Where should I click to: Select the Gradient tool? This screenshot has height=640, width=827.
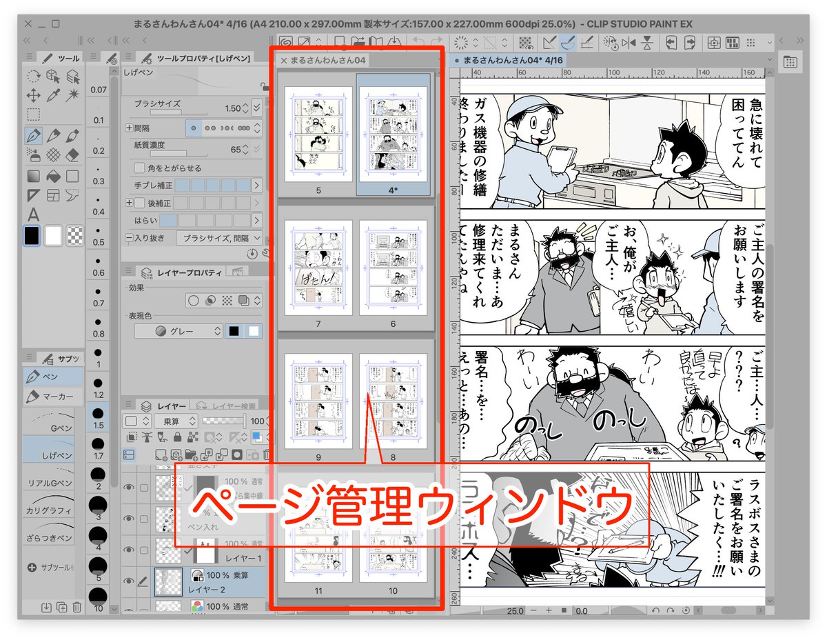tap(34, 176)
